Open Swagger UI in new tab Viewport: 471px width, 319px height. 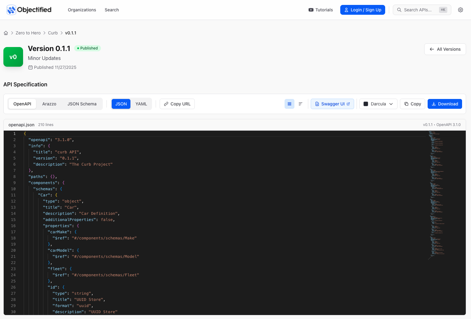tap(332, 104)
